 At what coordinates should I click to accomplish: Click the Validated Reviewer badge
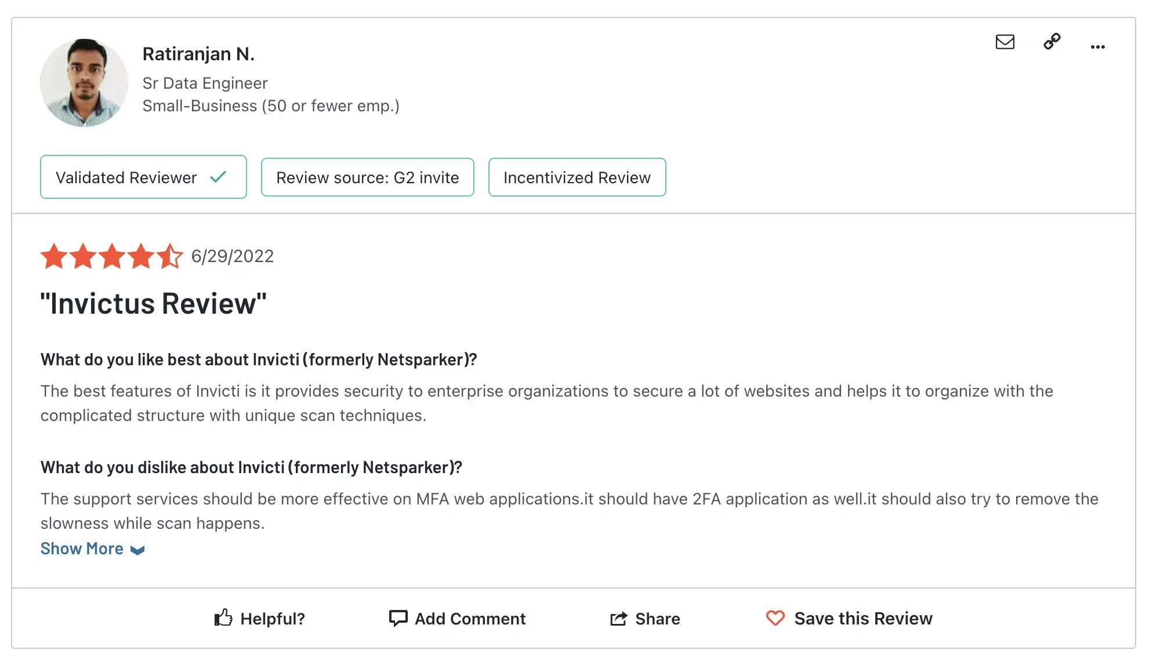click(143, 177)
